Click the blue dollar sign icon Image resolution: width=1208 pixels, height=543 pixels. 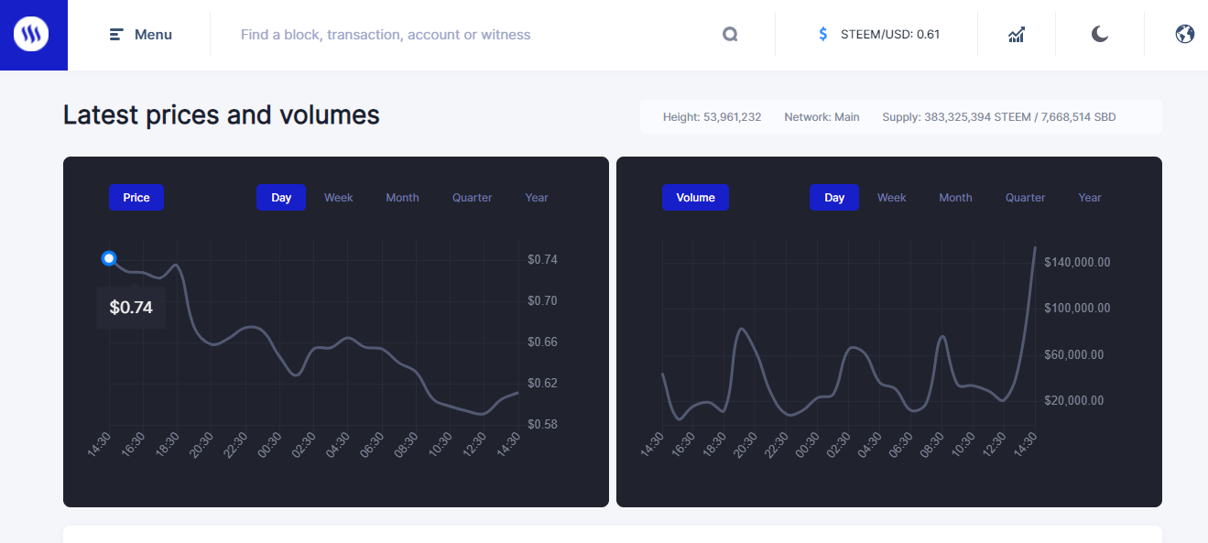823,35
